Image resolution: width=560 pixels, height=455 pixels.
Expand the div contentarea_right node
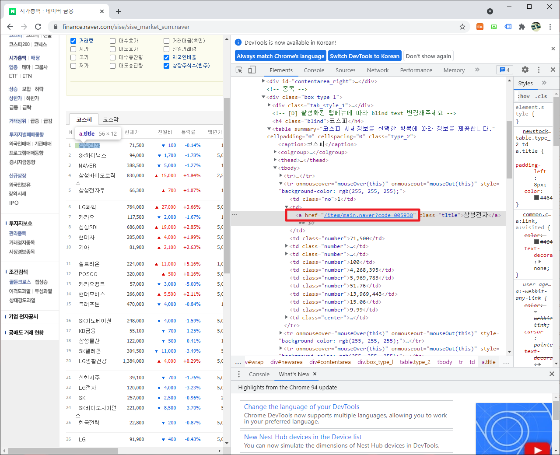263,81
